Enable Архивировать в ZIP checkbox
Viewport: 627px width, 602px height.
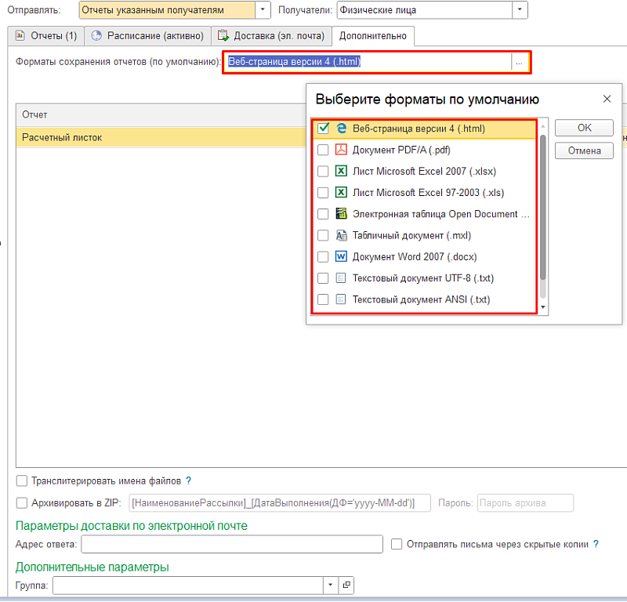click(22, 502)
